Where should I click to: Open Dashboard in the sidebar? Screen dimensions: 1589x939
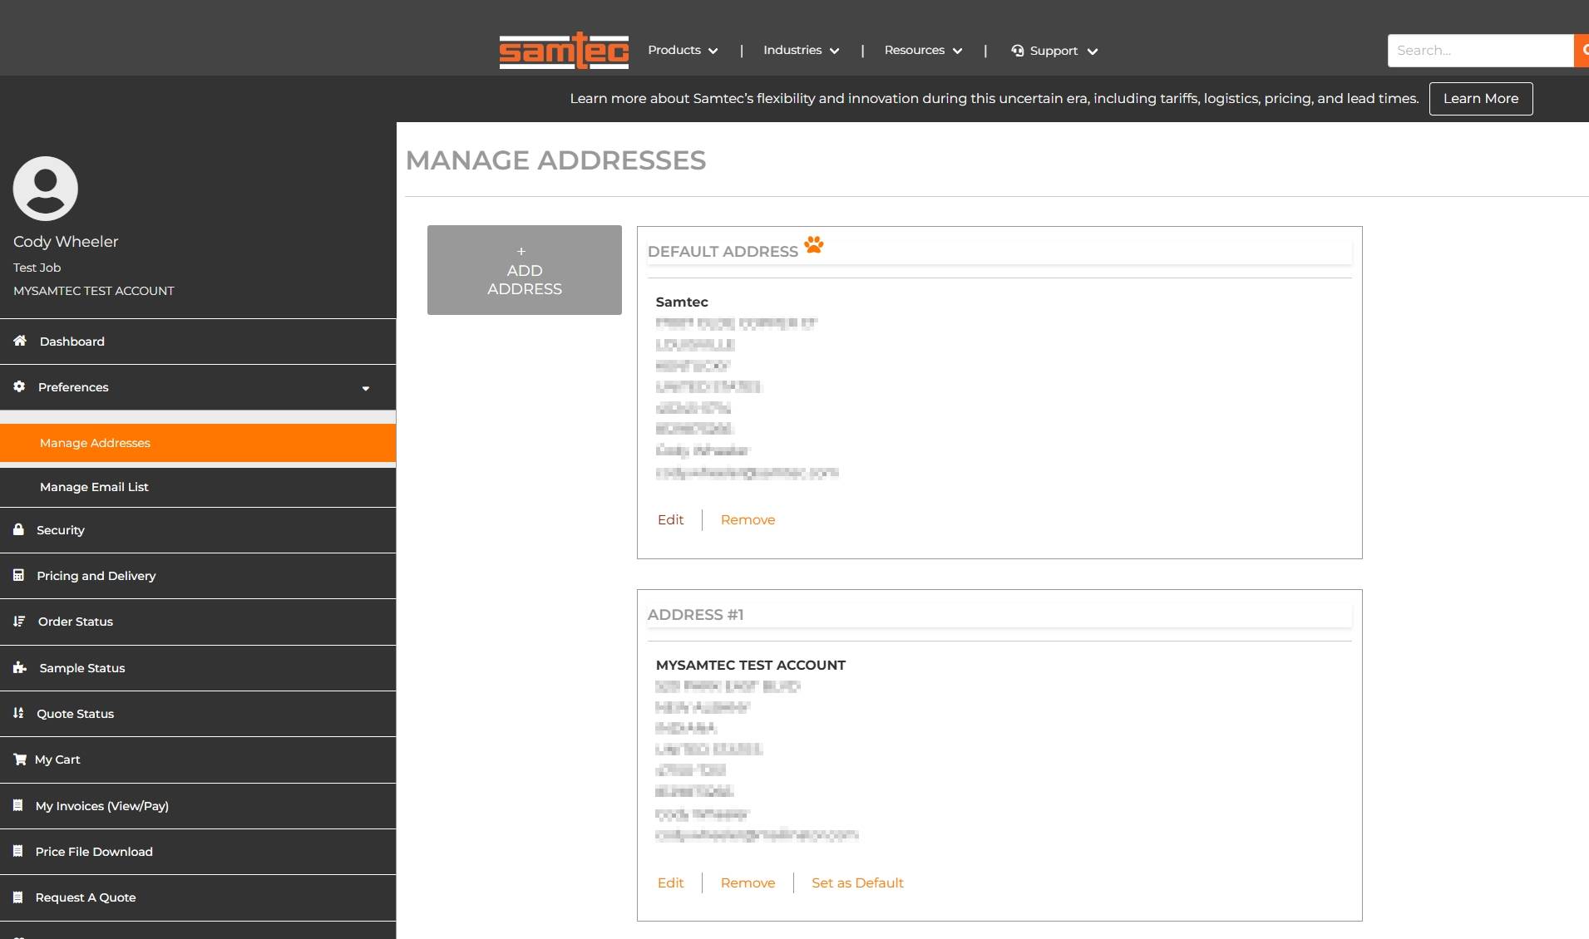coord(198,342)
